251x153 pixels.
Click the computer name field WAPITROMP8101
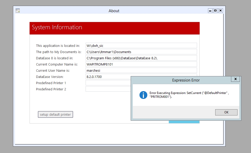[141, 64]
